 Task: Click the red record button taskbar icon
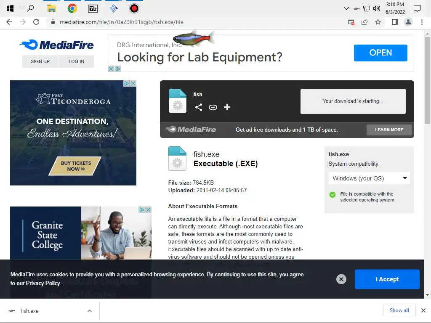pyautogui.click(x=134, y=8)
